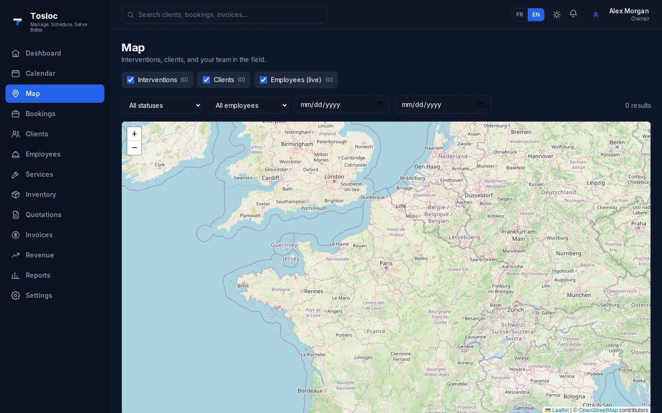
Task: Click Paris on the map
Action: [386, 263]
